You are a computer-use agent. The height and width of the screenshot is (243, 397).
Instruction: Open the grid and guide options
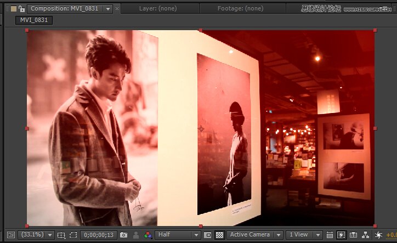click(x=61, y=235)
